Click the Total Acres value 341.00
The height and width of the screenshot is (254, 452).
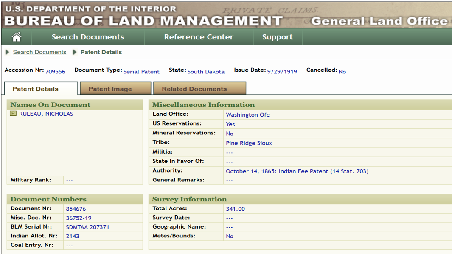pyautogui.click(x=235, y=209)
